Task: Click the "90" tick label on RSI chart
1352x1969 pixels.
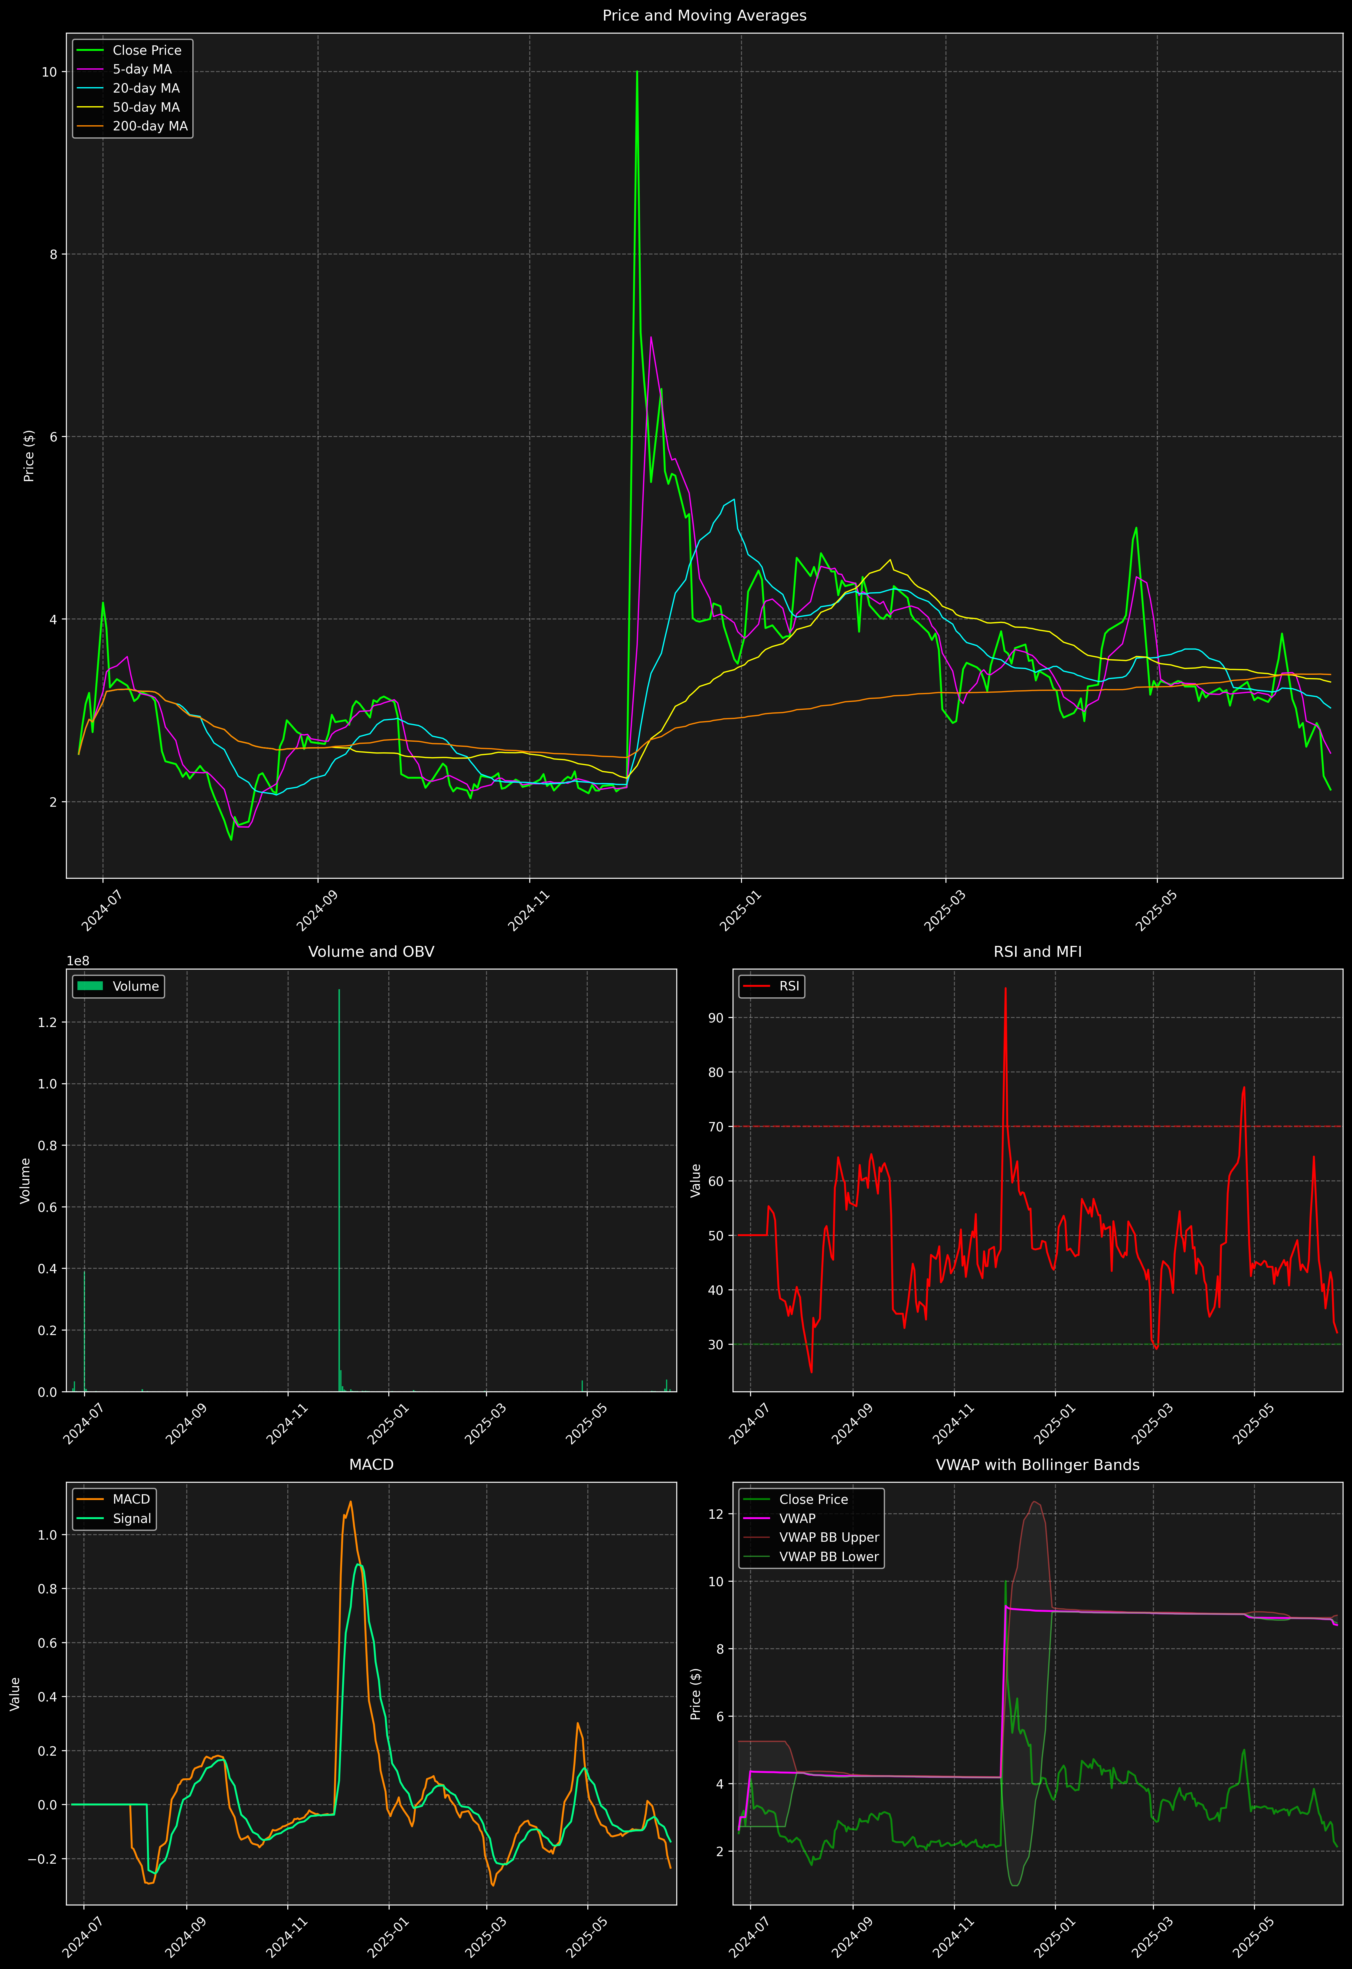Action: coord(716,1018)
